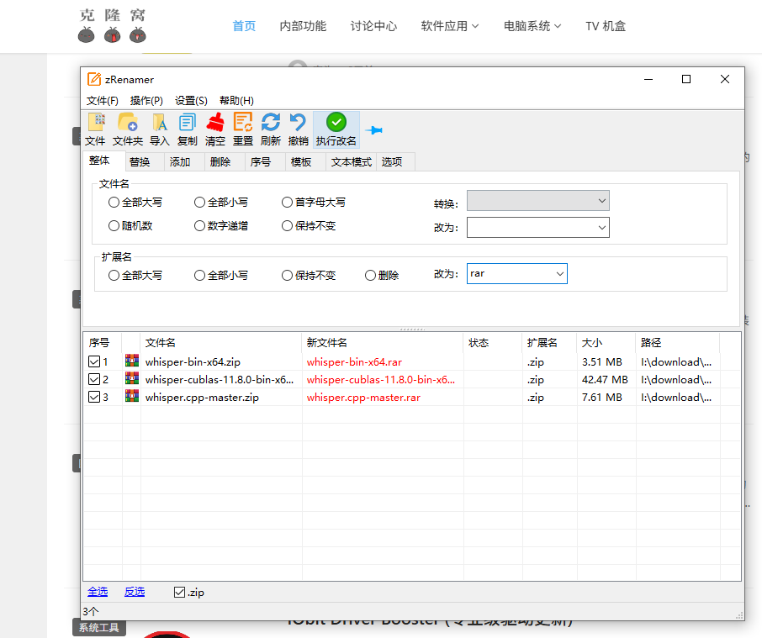The image size is (762, 638).
Task: Uncheck the row for whisper-bin-x64.zip
Action: pyautogui.click(x=94, y=362)
